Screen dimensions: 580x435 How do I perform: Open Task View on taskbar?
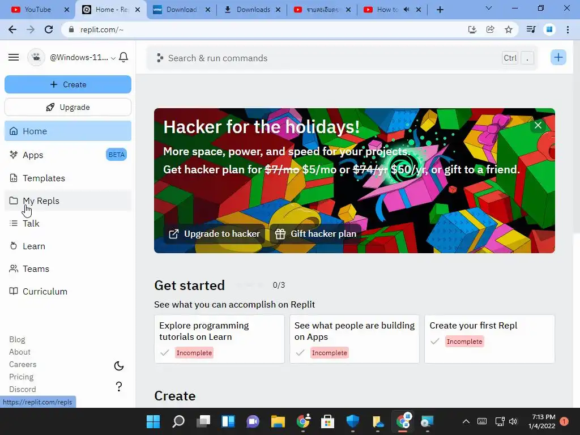pos(203,421)
